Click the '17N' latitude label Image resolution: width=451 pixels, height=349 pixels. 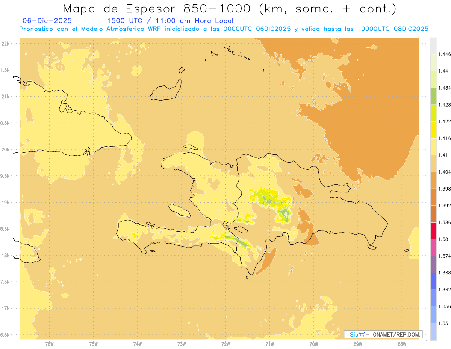pyautogui.click(x=6, y=308)
